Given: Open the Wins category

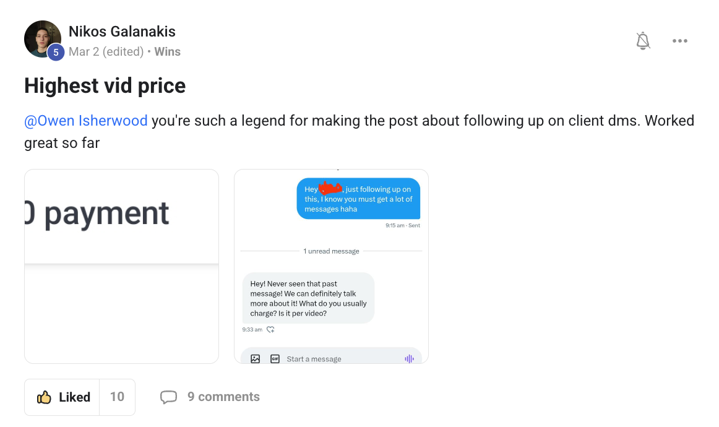Looking at the screenshot, I should pos(167,52).
